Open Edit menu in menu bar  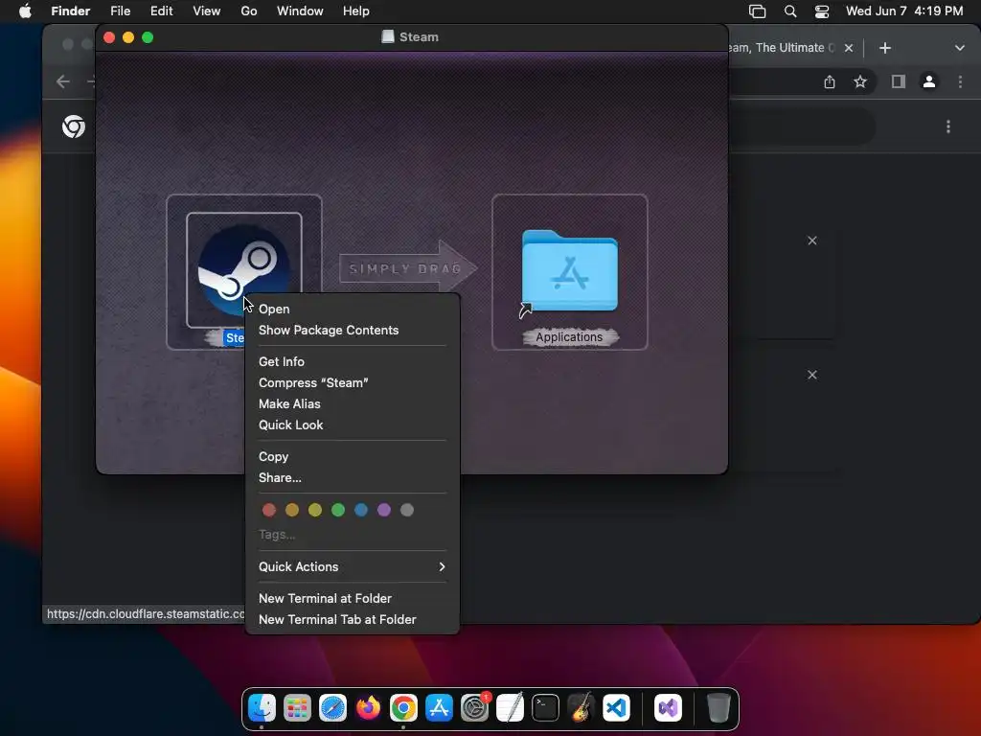pos(161,11)
